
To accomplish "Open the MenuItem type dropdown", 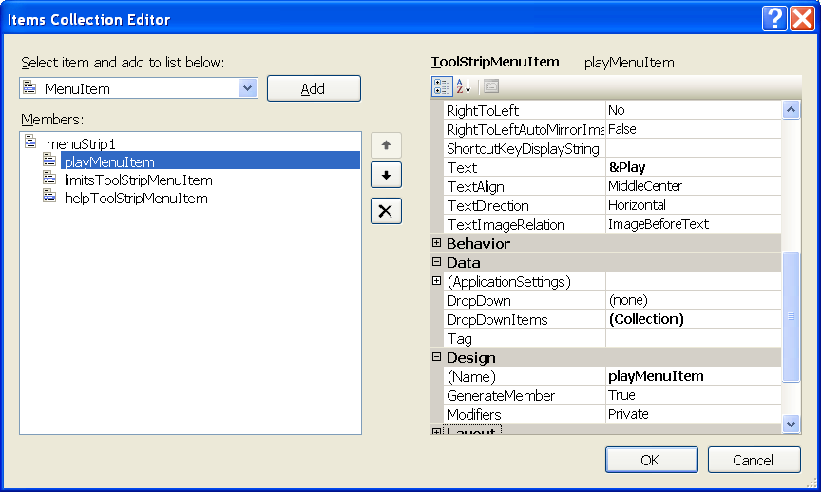I will pyautogui.click(x=247, y=88).
